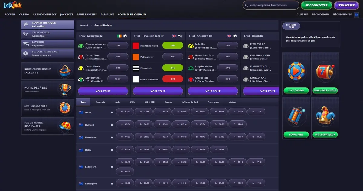Screen dimensions: 363x191
Task: Open the Fiche de Pari tab
Action: pyautogui.click(x=291, y=26)
